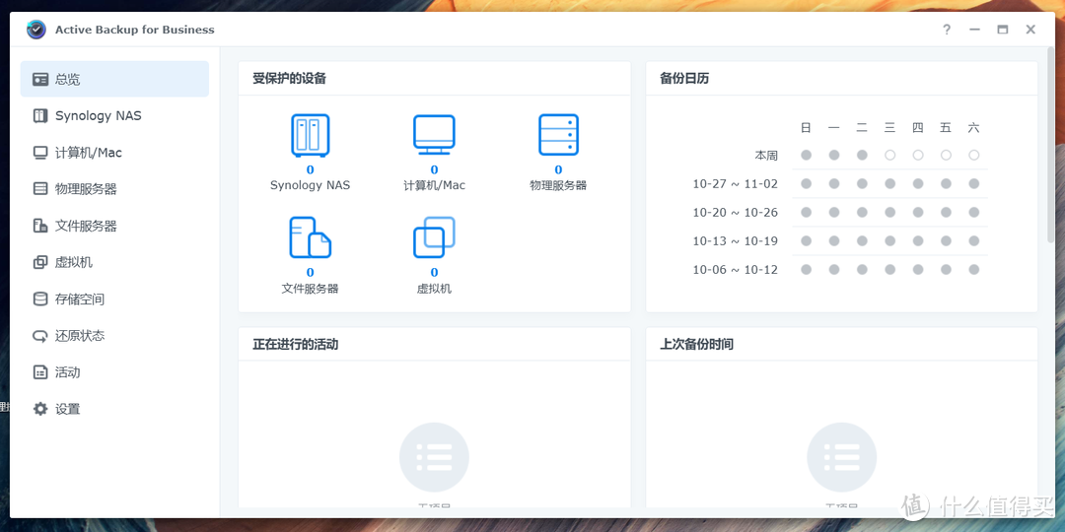Maximize the Active Backup window
Screen dimensions: 1065x532
pos(1003,30)
